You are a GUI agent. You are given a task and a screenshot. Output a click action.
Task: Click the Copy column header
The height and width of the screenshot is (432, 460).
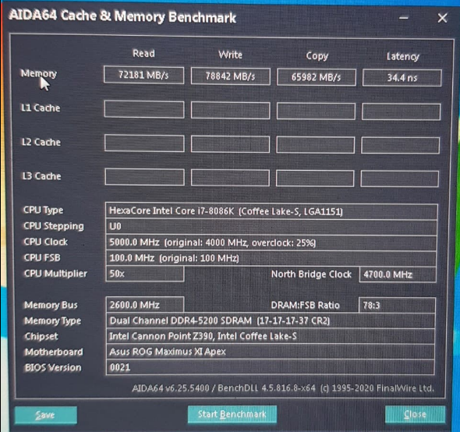click(x=317, y=56)
